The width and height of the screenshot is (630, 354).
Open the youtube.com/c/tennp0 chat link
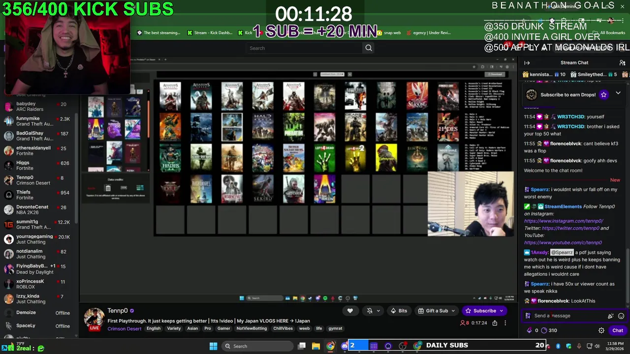click(563, 242)
